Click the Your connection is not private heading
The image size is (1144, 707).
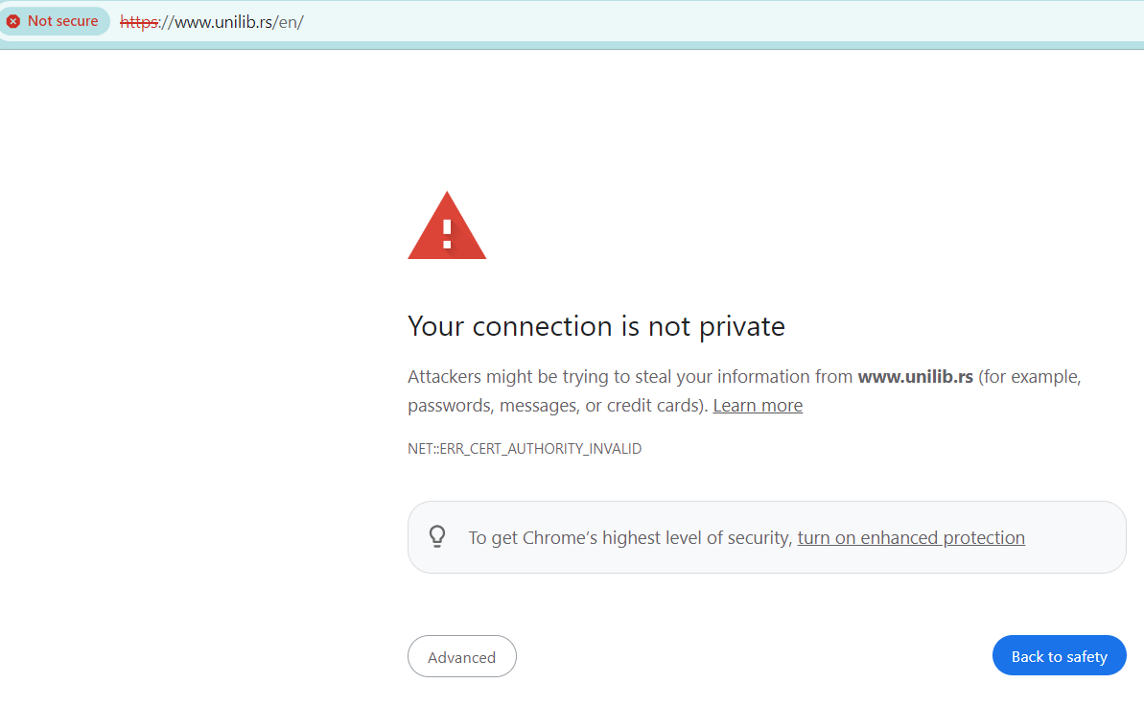596,326
